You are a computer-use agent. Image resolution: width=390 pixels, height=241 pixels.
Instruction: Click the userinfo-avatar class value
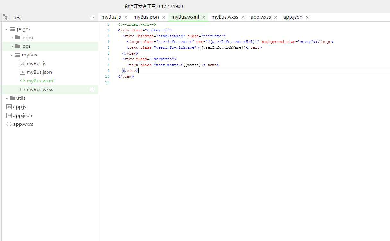coord(175,42)
